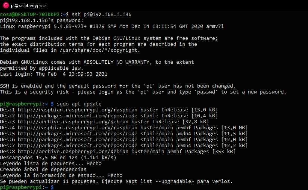
Task: Click the window title 'pi@raspberrypi: ~'
Action: point(28,6)
